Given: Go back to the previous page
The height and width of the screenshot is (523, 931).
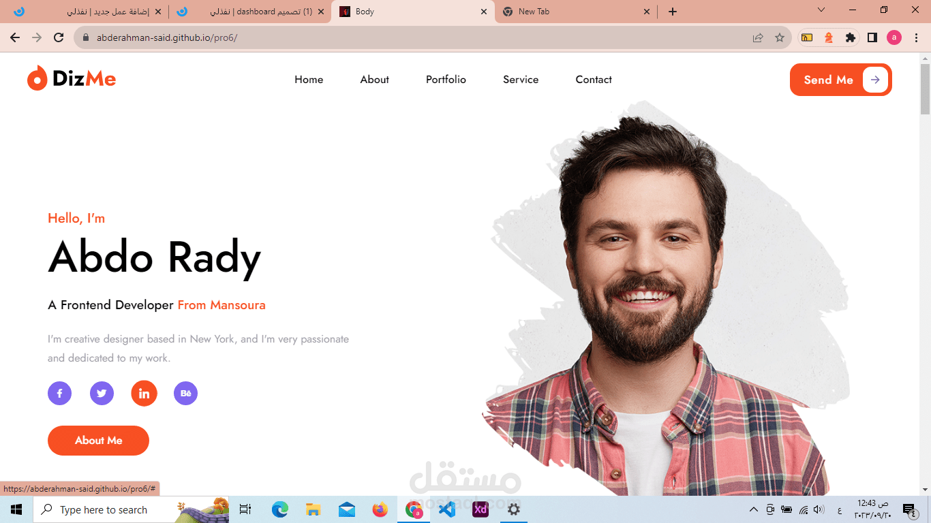Looking at the screenshot, I should coord(15,37).
